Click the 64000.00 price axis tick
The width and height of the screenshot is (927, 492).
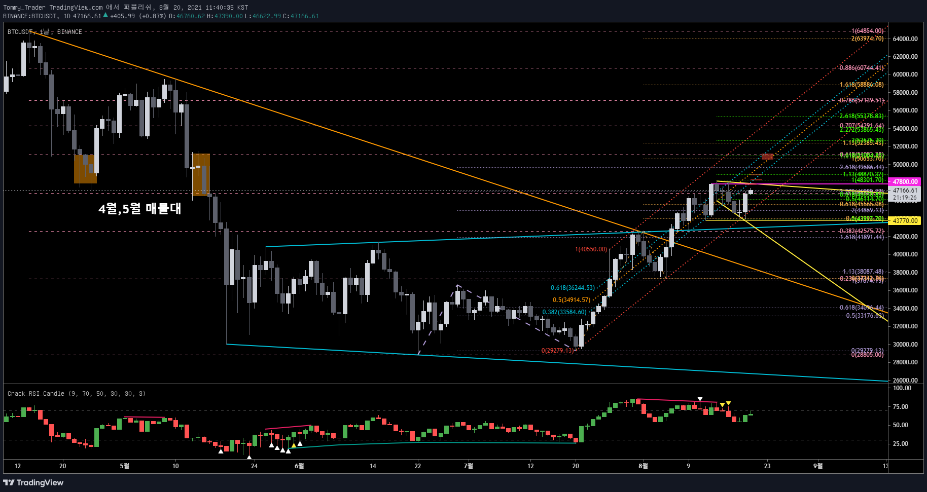click(905, 39)
